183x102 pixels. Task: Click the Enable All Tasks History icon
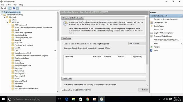152,36
